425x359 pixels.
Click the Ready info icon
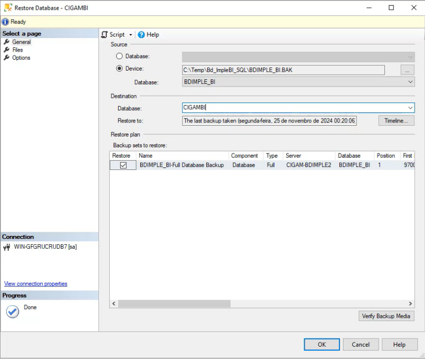[x=5, y=22]
